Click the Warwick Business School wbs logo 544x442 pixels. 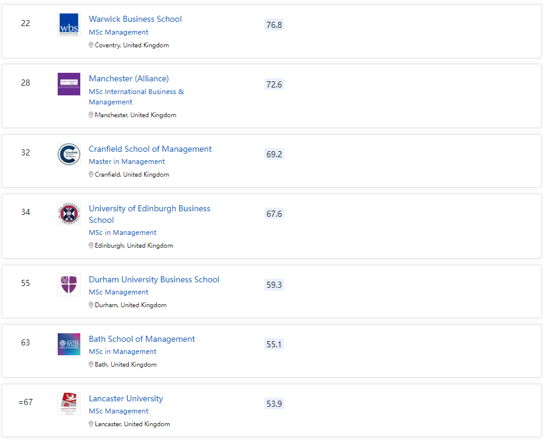pos(69,25)
